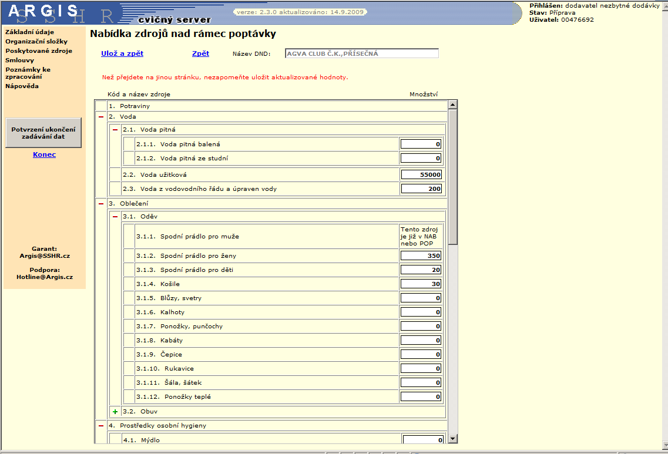668x454 pixels.
Task: Click the ARGIS logo in header
Action: [x=43, y=12]
